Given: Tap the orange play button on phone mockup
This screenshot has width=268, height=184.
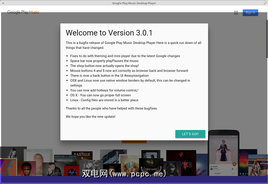Looking at the screenshot, I should [x=234, y=164].
